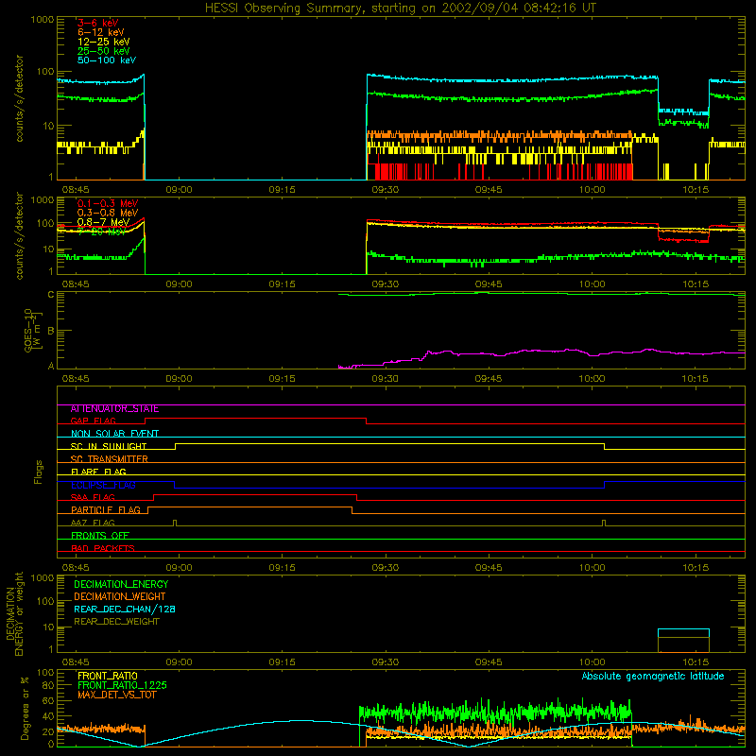Click the FRONTS_OFF flag label

point(100,536)
